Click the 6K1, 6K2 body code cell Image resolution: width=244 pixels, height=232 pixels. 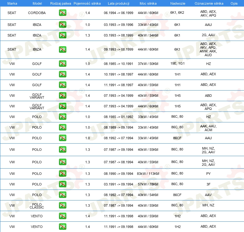pyautogui.click(x=177, y=12)
